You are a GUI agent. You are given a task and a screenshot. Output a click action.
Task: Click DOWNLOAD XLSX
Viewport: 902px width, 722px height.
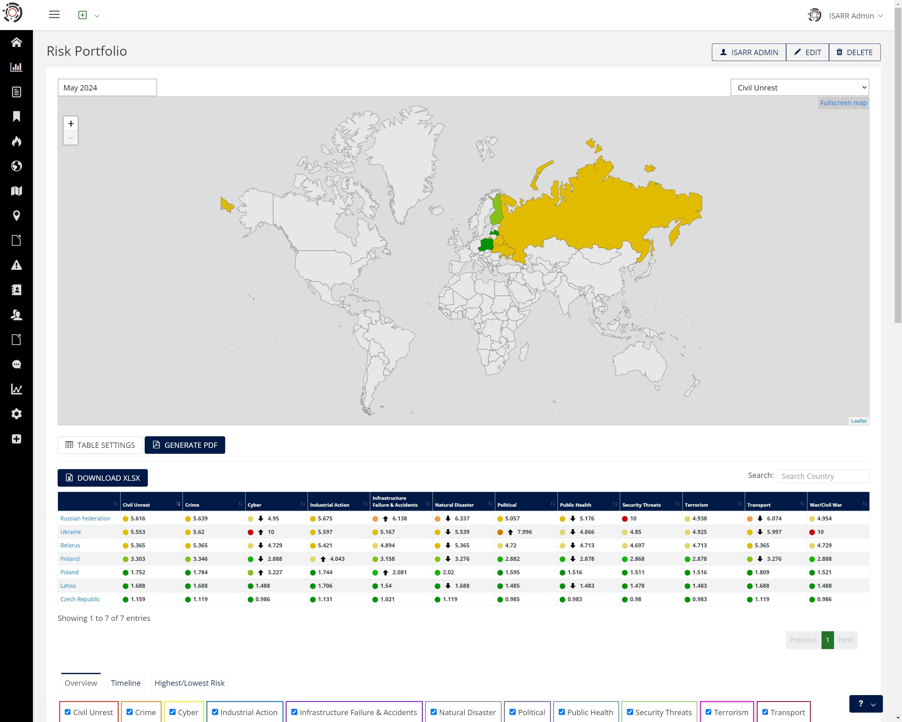point(102,478)
